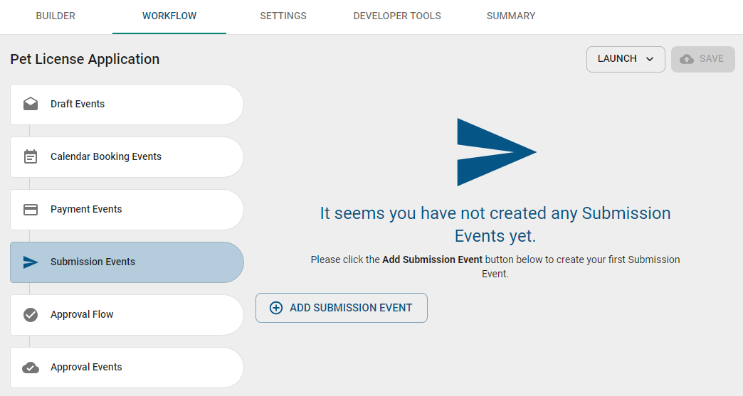Image resolution: width=743 pixels, height=396 pixels.
Task: Open the Approval Flow step label
Action: (x=82, y=315)
